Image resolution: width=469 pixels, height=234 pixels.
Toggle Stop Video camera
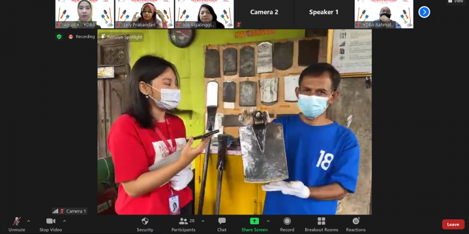point(51,225)
